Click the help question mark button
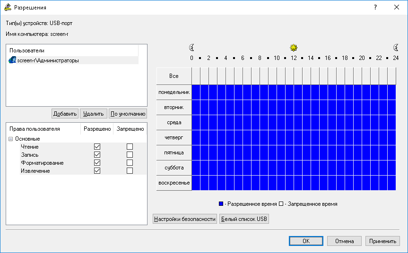 coord(375,8)
